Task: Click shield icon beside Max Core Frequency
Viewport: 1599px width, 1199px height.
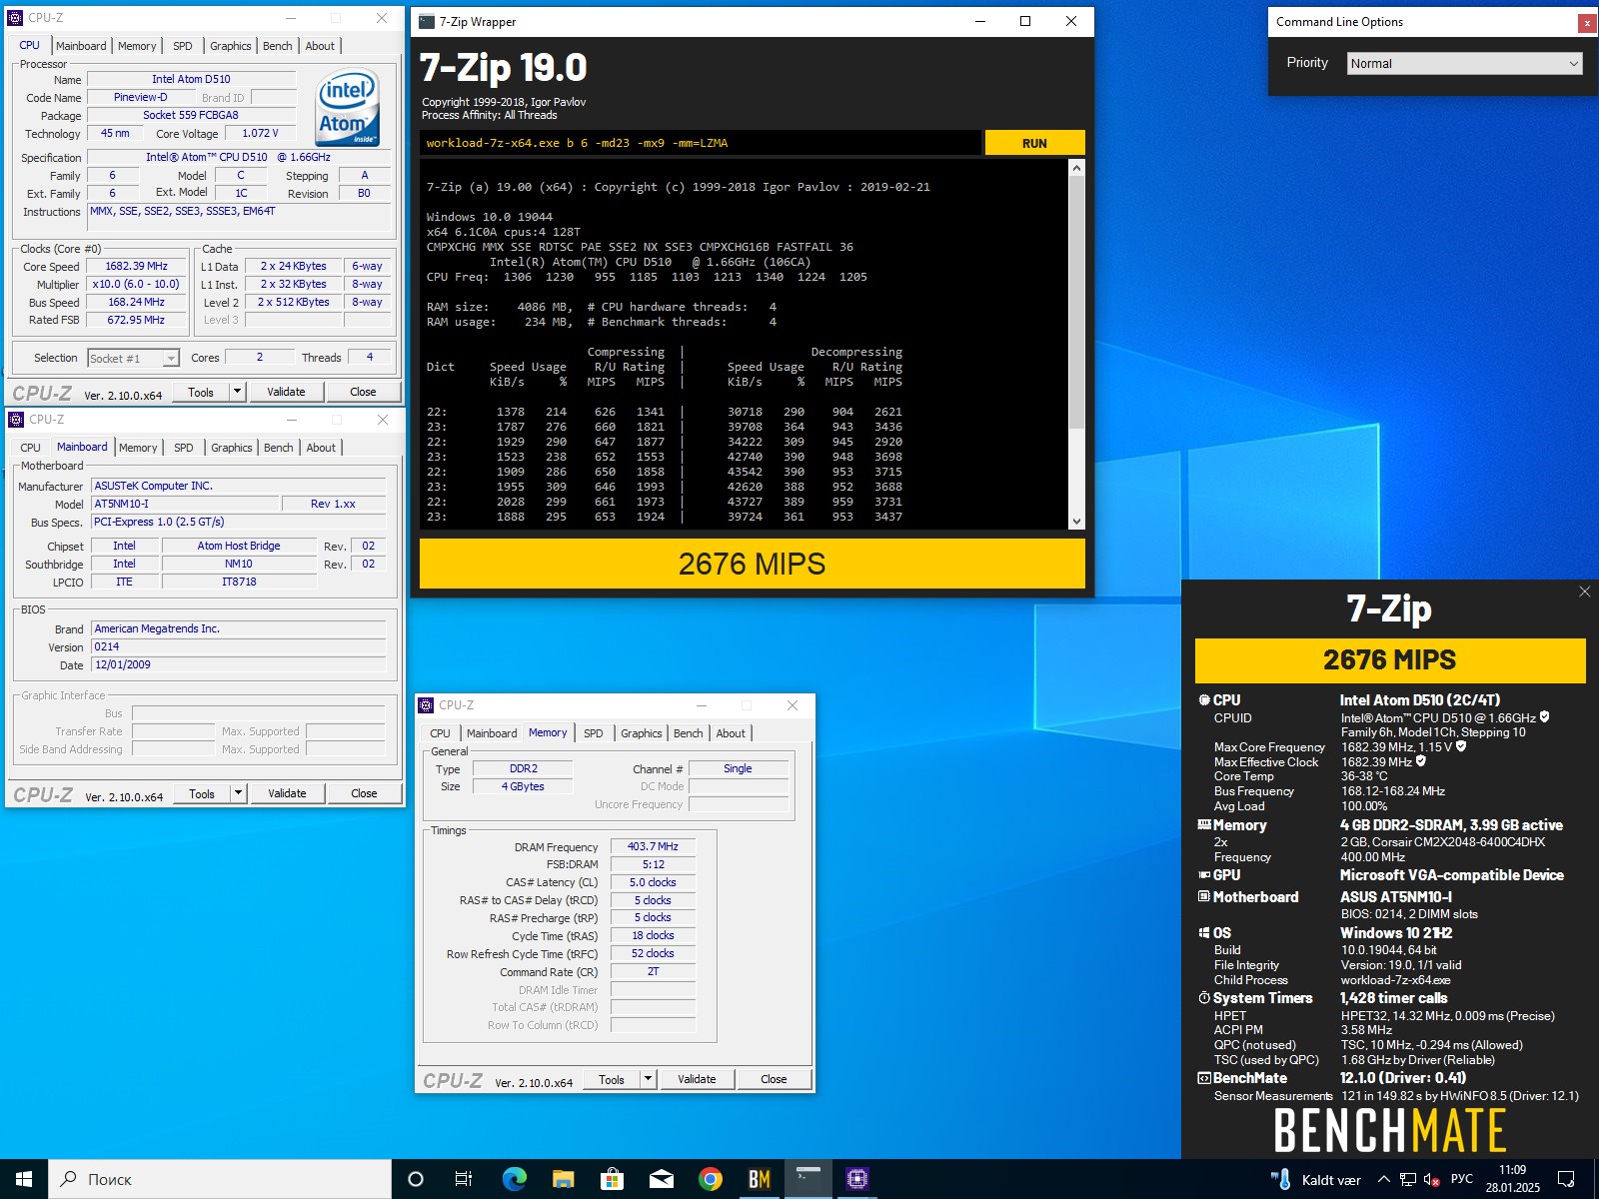Action: (1461, 746)
